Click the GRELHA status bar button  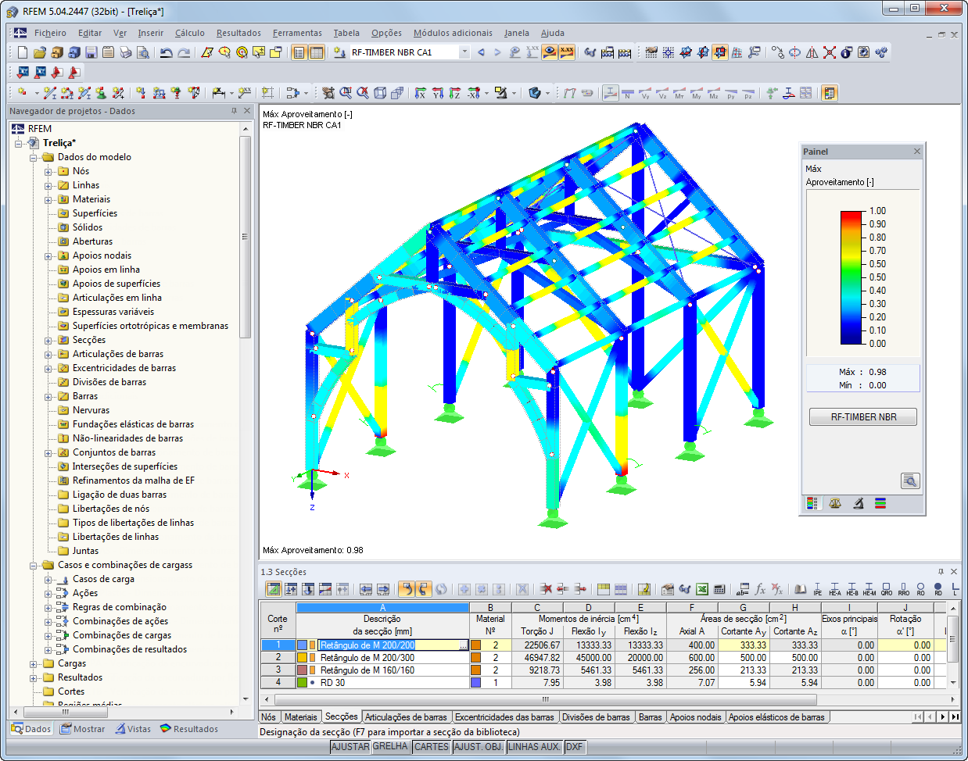[x=390, y=746]
